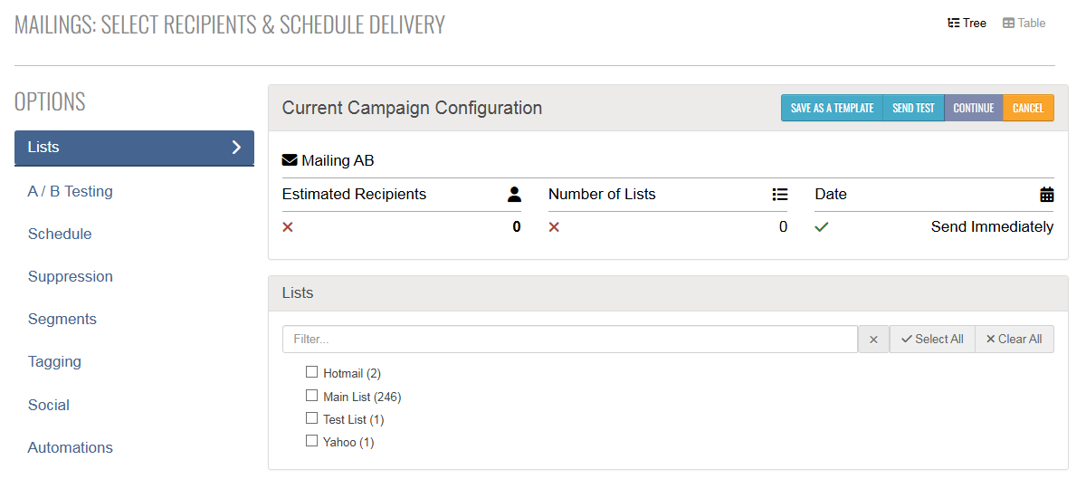The image size is (1086, 479).
Task: Switch to Tree view
Action: (967, 23)
